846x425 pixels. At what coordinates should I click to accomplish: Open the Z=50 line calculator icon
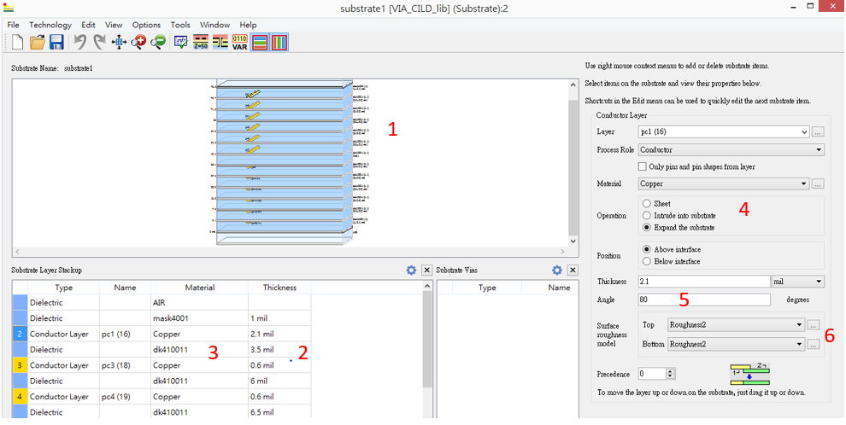(x=201, y=42)
